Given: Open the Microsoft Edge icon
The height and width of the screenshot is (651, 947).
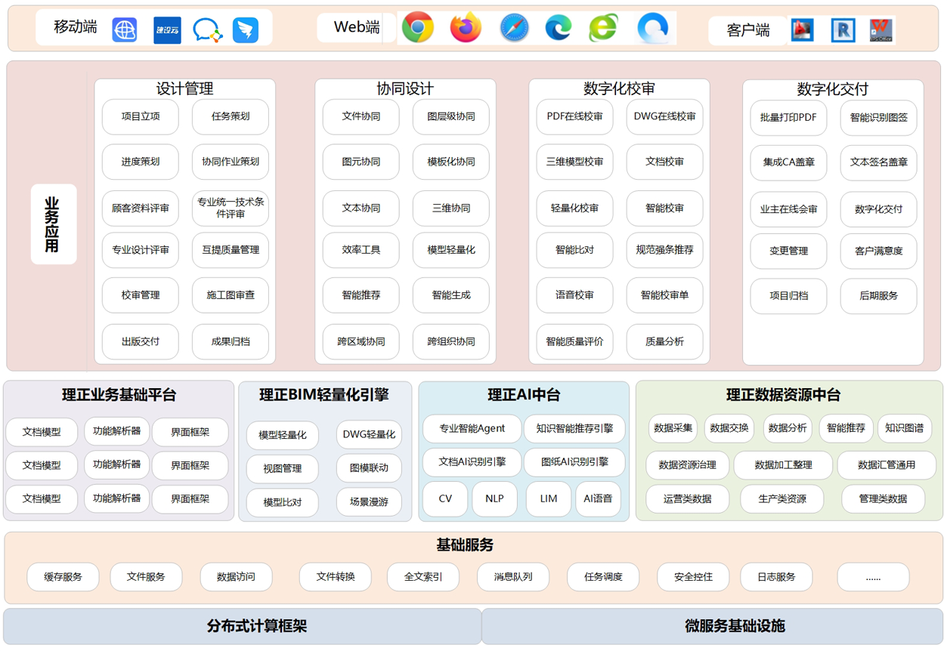Looking at the screenshot, I should click(559, 29).
